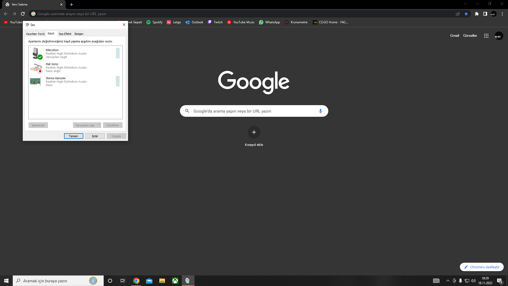Show hidden system tray icons
Viewport: 508px width, 286px height.
(448, 281)
